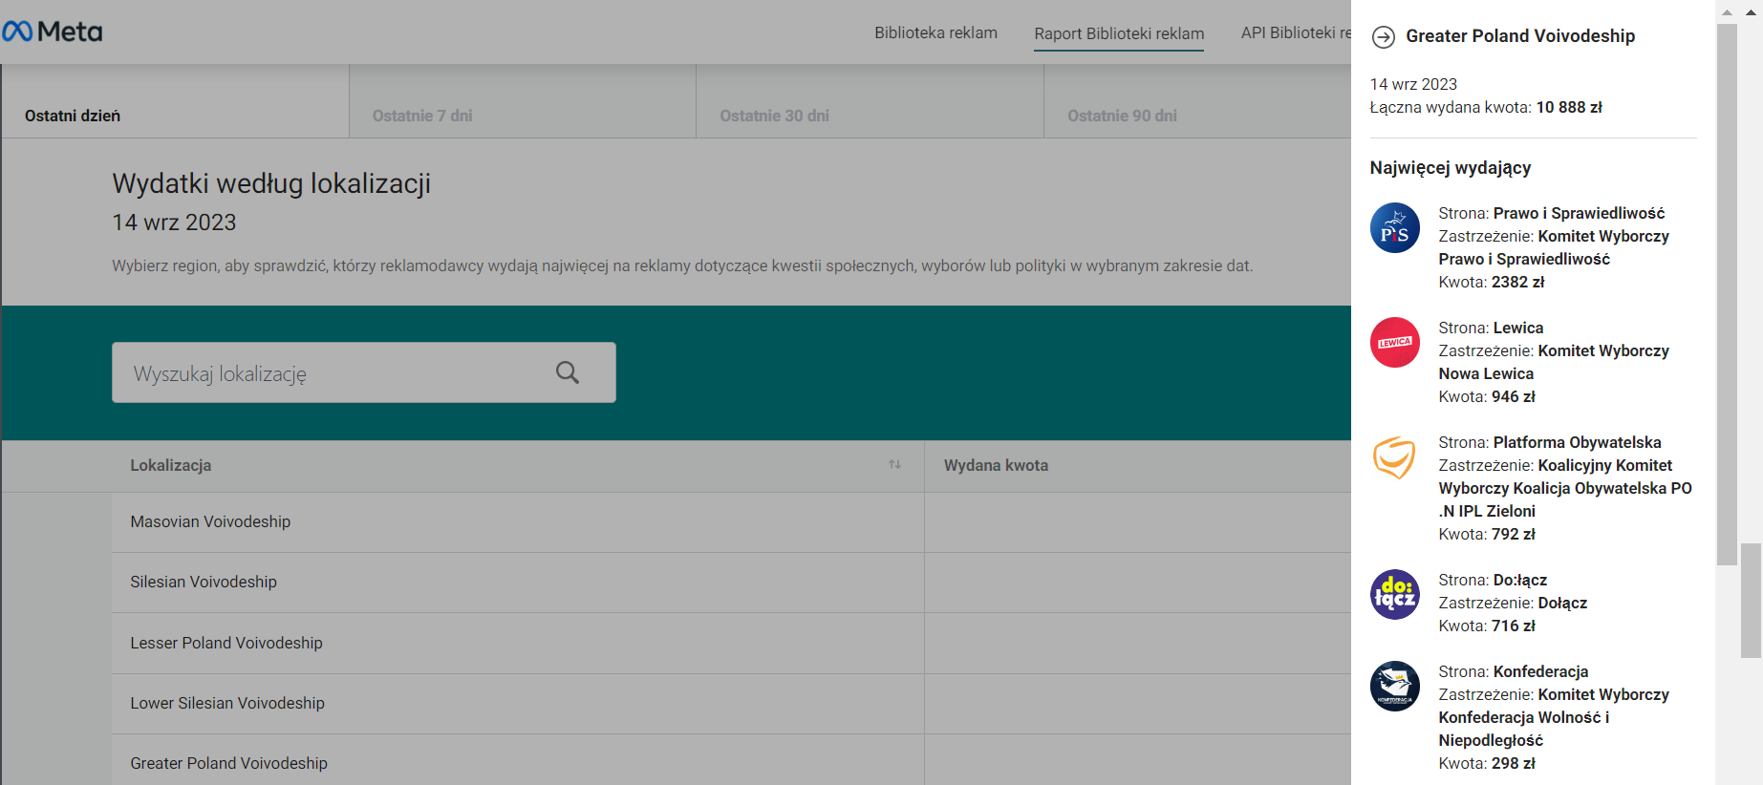The image size is (1763, 785).
Task: Click the Do:łącz page logo
Action: (1394, 595)
